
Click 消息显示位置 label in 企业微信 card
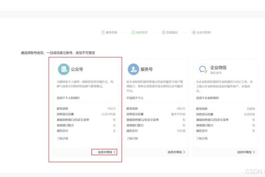204,114
